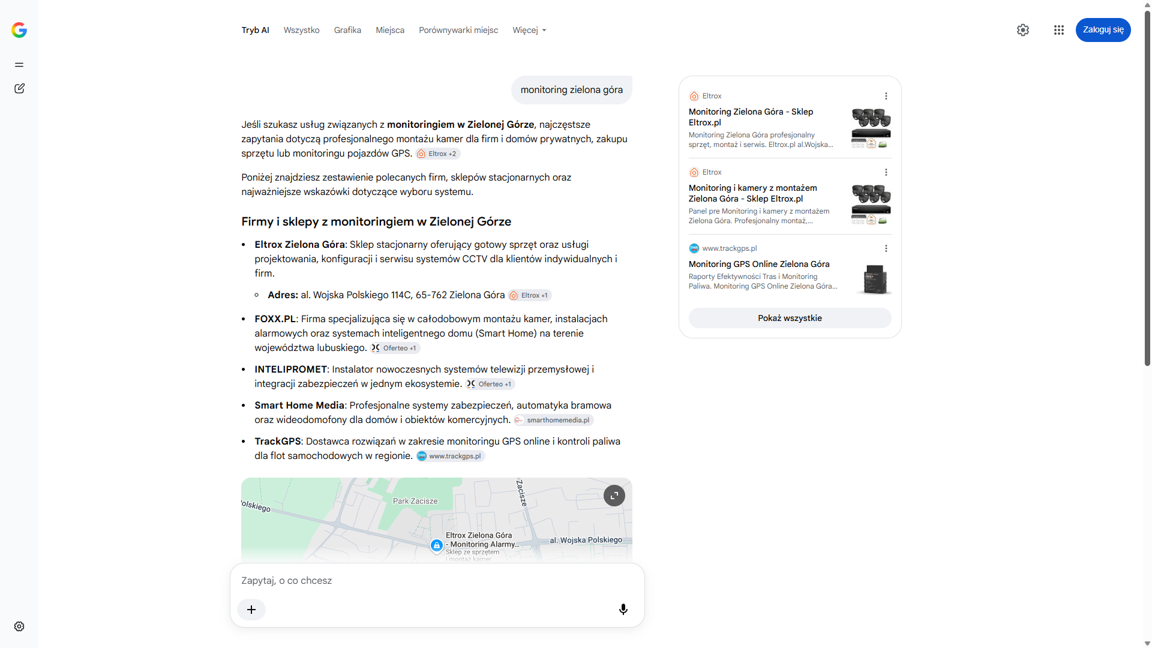Click the Pokaż wszystkie button
This screenshot has height=648, width=1152.
tap(790, 318)
